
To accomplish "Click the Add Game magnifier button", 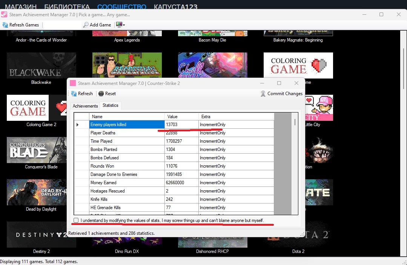I will click(97, 25).
